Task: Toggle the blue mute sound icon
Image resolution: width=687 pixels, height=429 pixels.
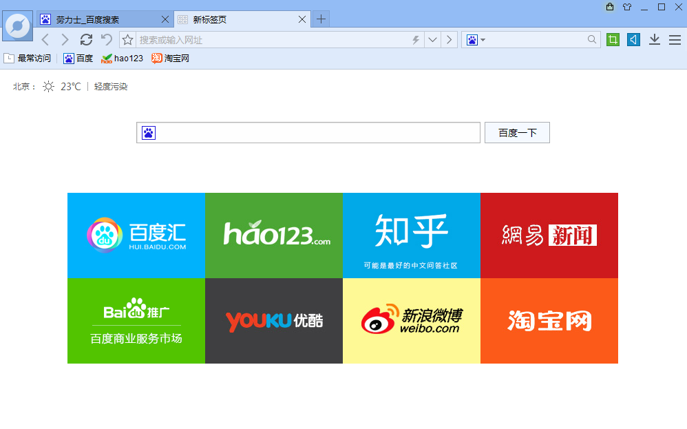Action: point(633,40)
